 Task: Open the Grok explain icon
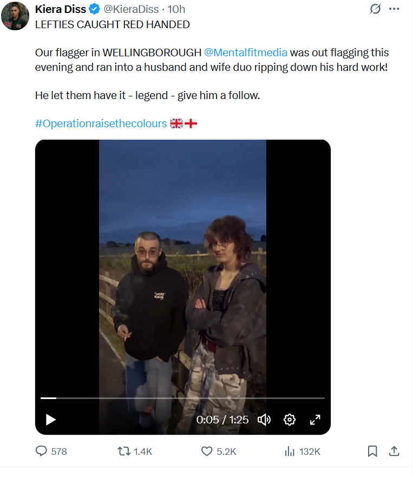click(x=375, y=9)
